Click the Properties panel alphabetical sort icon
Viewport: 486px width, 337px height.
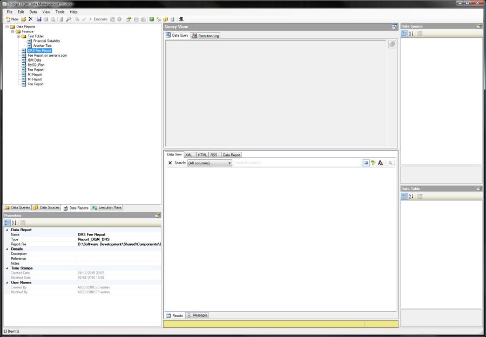click(15, 223)
